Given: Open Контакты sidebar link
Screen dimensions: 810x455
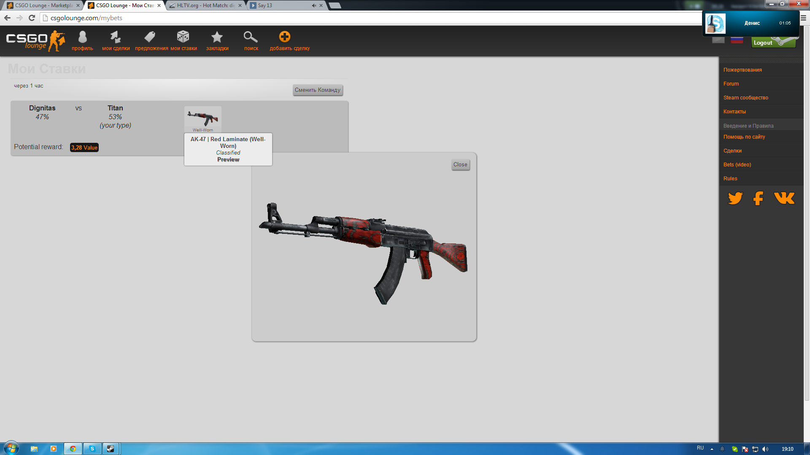Looking at the screenshot, I should coord(734,112).
